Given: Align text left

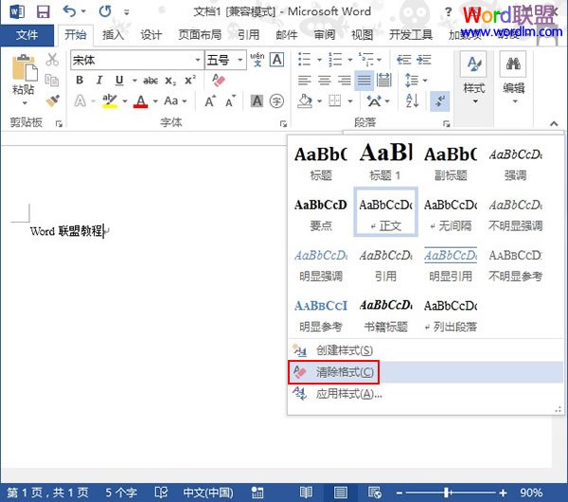Looking at the screenshot, I should (x=304, y=81).
